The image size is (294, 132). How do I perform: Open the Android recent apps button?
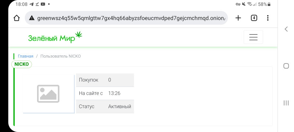[286, 103]
